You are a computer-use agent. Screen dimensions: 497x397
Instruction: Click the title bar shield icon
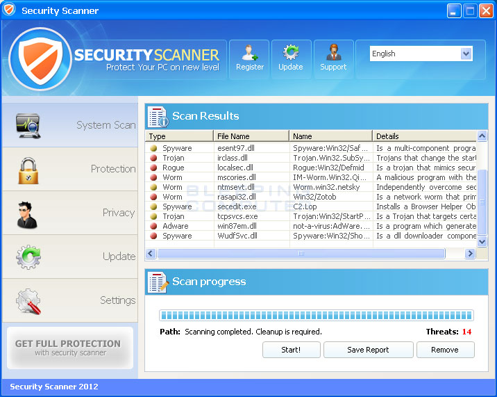(9, 10)
